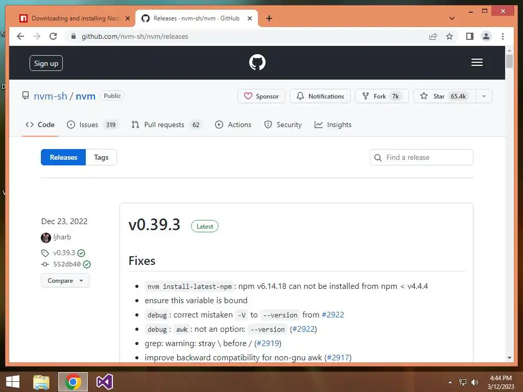Click the verified badge next to commit 552db40
This screenshot has height=392, width=523.
click(x=87, y=264)
